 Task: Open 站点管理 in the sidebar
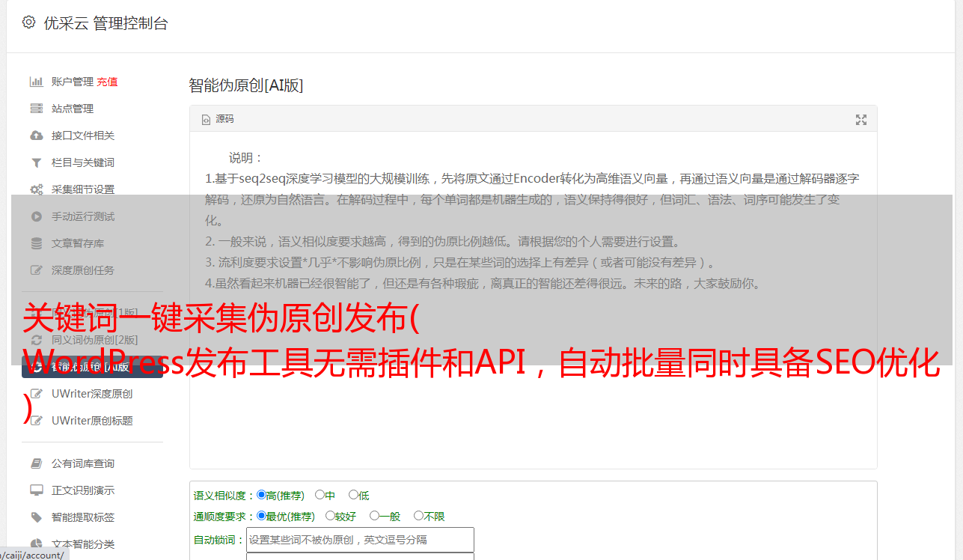coord(73,109)
